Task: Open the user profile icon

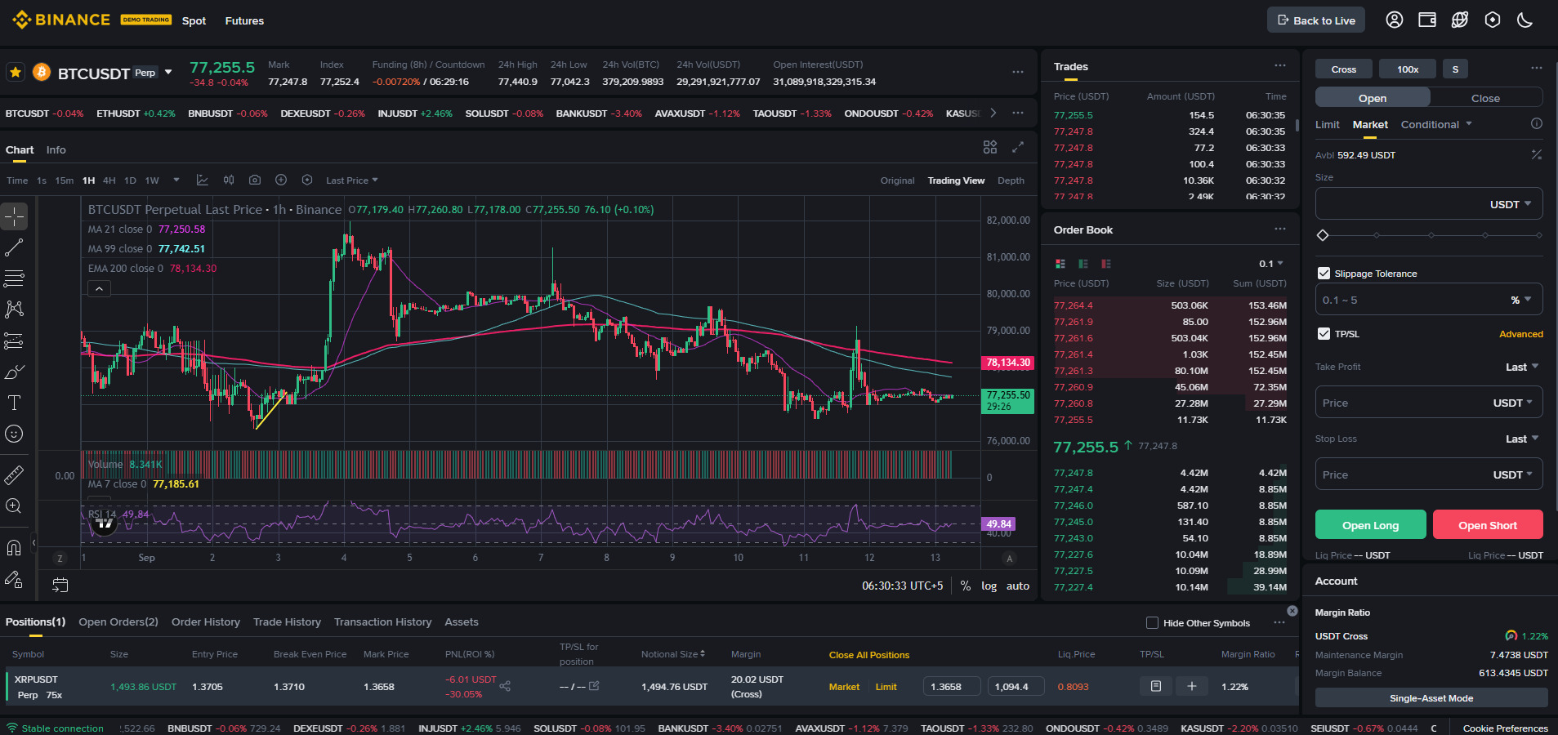Action: [1395, 20]
